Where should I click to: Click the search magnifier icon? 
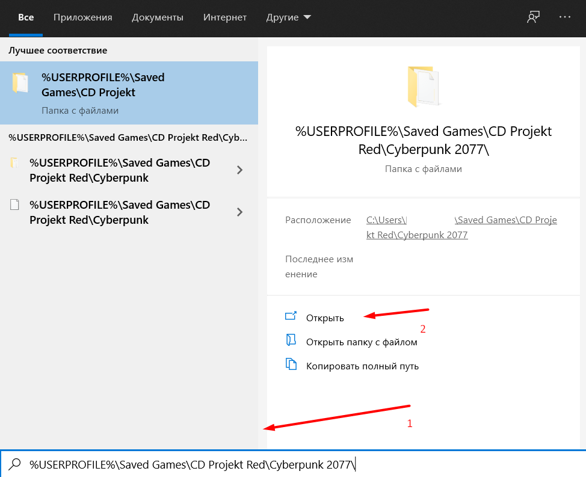[15, 464]
